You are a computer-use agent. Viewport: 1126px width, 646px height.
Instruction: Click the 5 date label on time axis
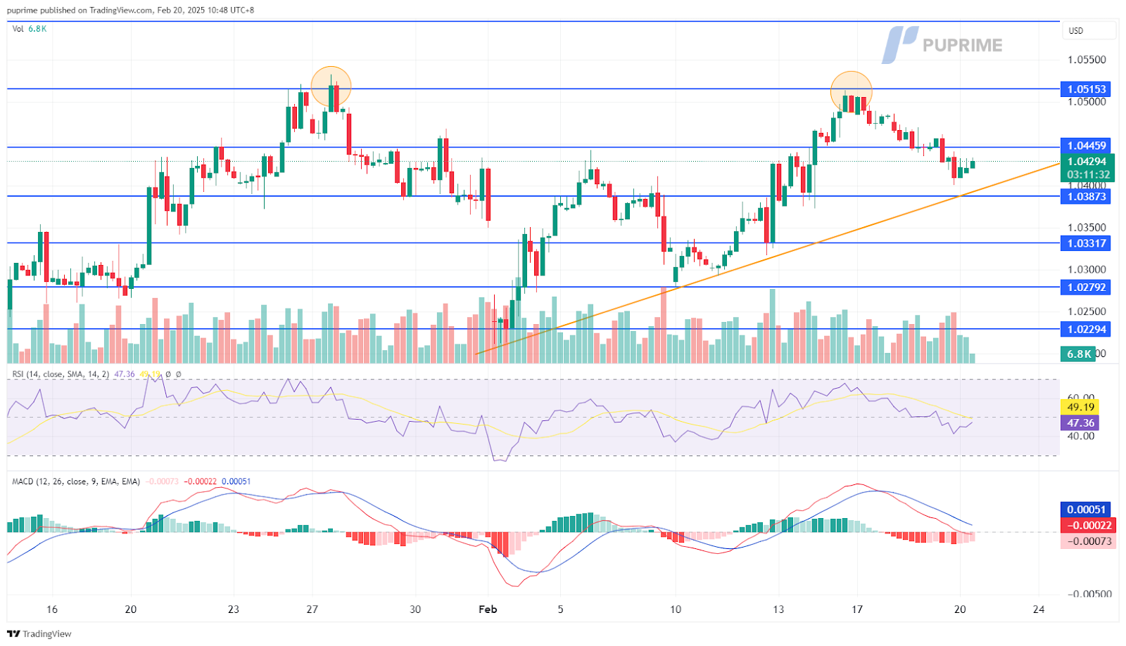pos(560,609)
